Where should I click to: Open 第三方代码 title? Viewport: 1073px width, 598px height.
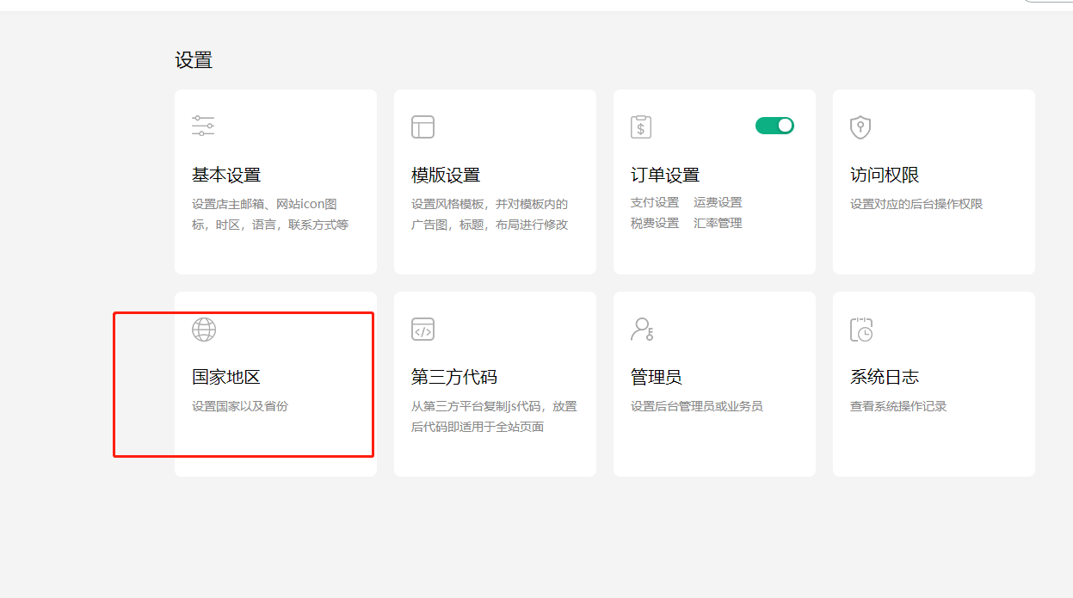[x=454, y=378]
